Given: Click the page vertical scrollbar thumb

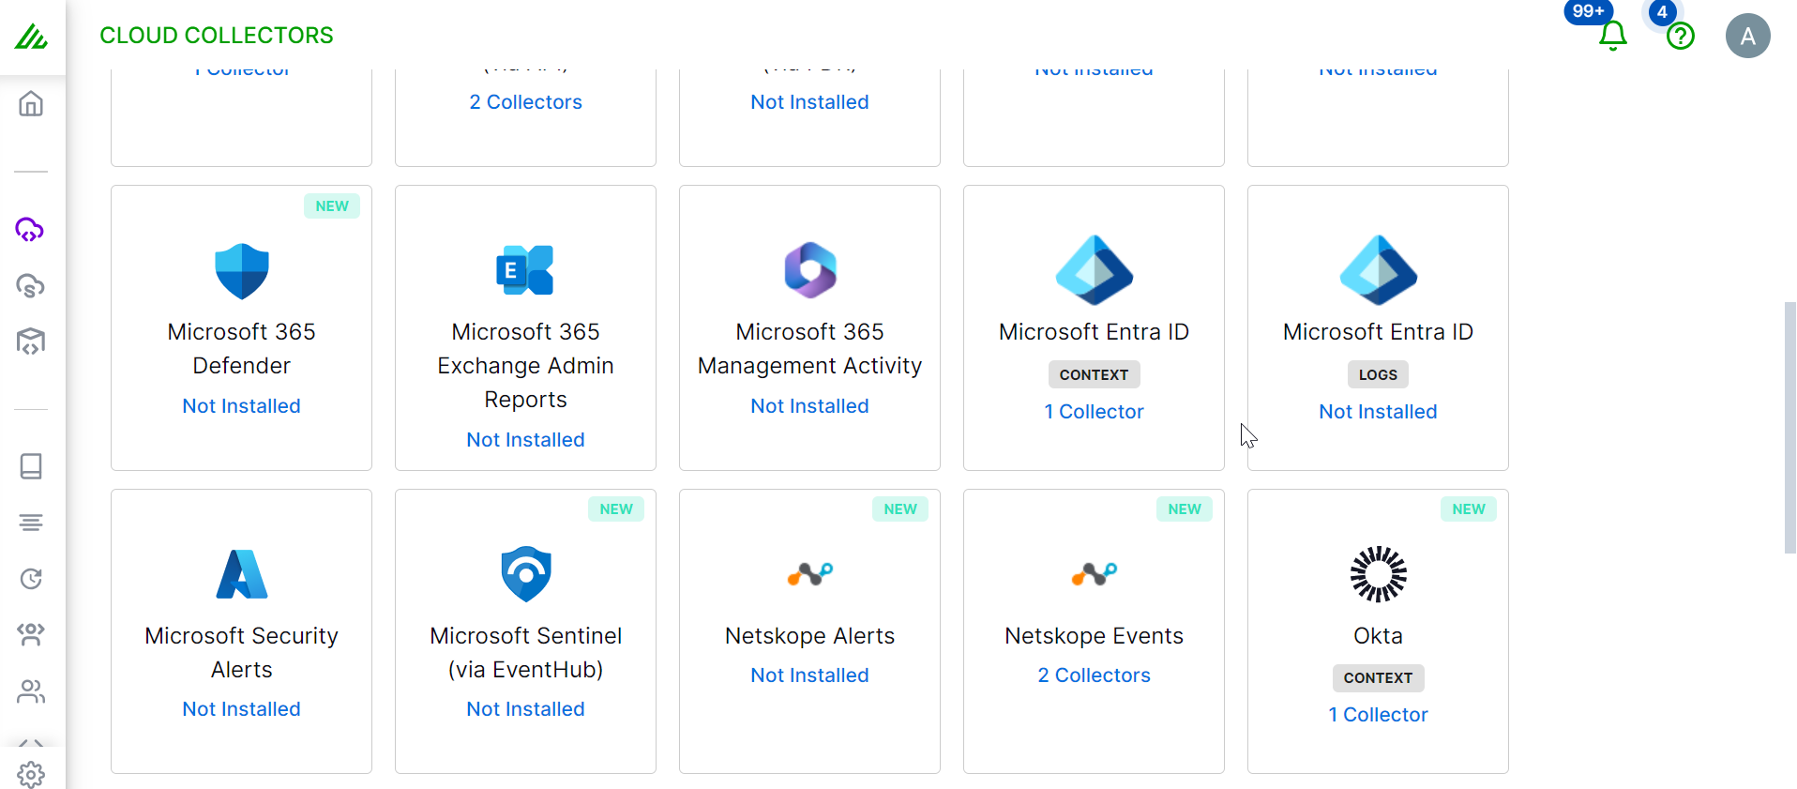Looking at the screenshot, I should click(1790, 428).
